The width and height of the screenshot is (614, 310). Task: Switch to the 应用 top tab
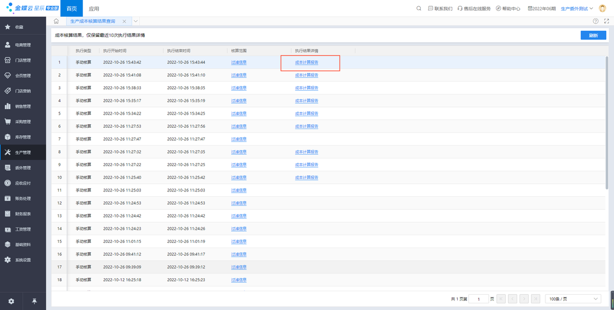coord(94,9)
